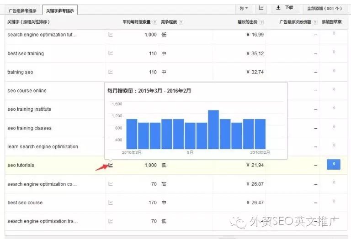
Task: Open trend chart for best seo training
Action: [x=110, y=53]
